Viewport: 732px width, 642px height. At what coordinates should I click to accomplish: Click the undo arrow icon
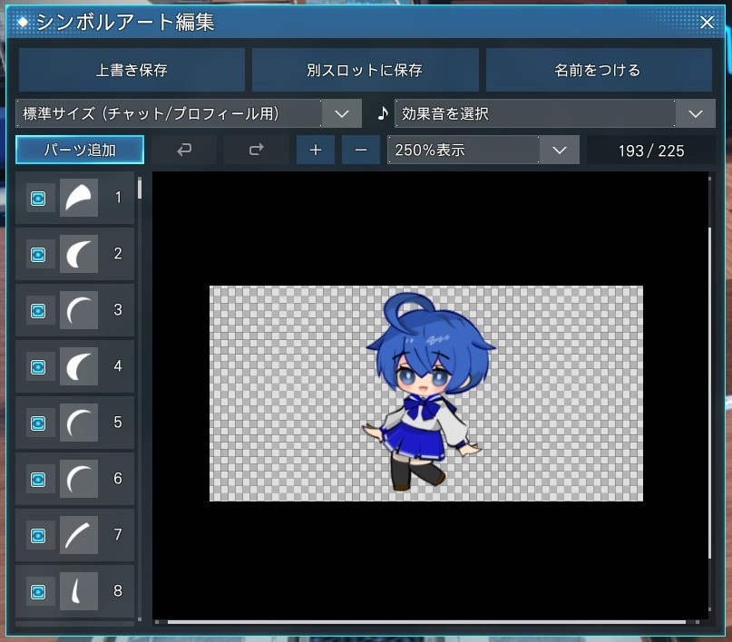pyautogui.click(x=184, y=150)
